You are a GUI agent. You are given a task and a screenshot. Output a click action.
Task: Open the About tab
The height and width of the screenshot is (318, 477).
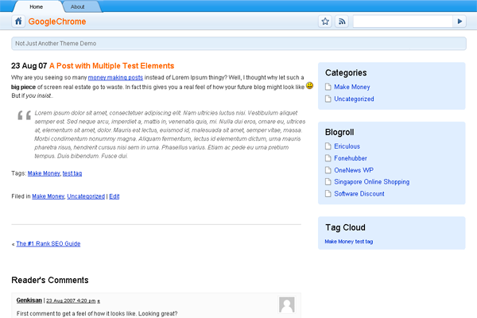[x=78, y=6]
